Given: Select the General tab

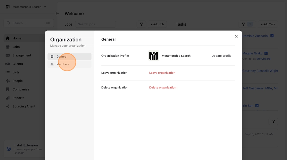Looking at the screenshot, I should pyautogui.click(x=62, y=56).
